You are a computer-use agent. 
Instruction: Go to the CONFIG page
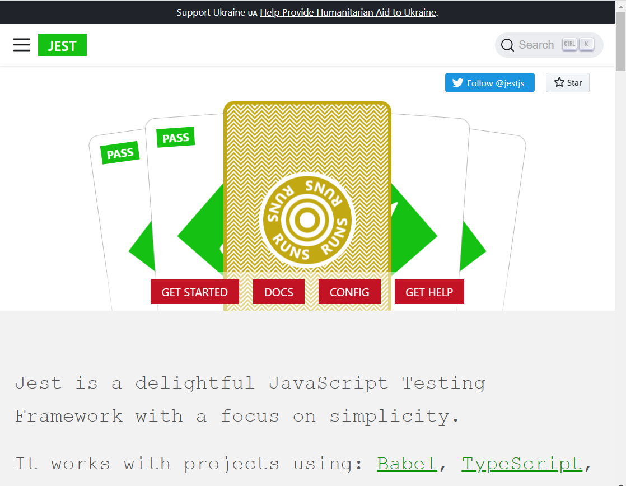pos(349,292)
